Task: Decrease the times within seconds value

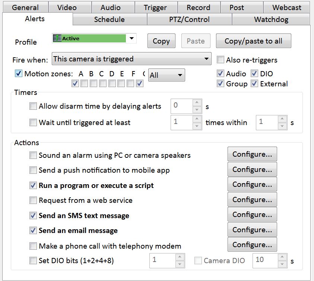Action: coord(282,126)
